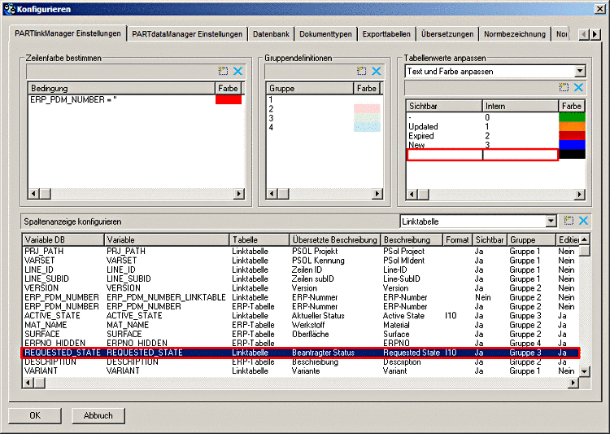Select VARIANT row

(x=301, y=370)
